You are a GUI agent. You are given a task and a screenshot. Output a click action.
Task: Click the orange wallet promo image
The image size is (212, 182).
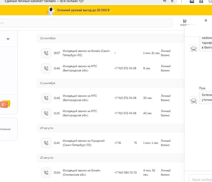tap(5, 104)
